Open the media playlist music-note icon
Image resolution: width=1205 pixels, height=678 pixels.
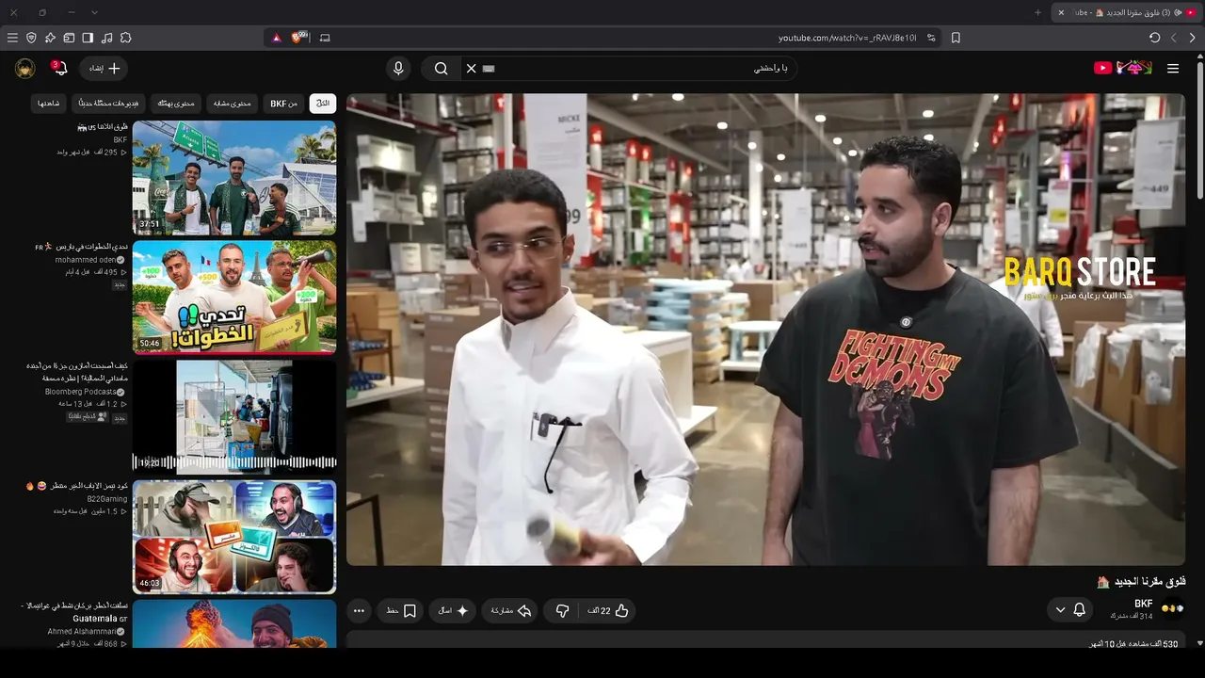pyautogui.click(x=106, y=38)
